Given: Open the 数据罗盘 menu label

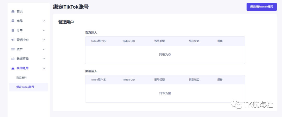Looking at the screenshot, I should click(22, 59).
